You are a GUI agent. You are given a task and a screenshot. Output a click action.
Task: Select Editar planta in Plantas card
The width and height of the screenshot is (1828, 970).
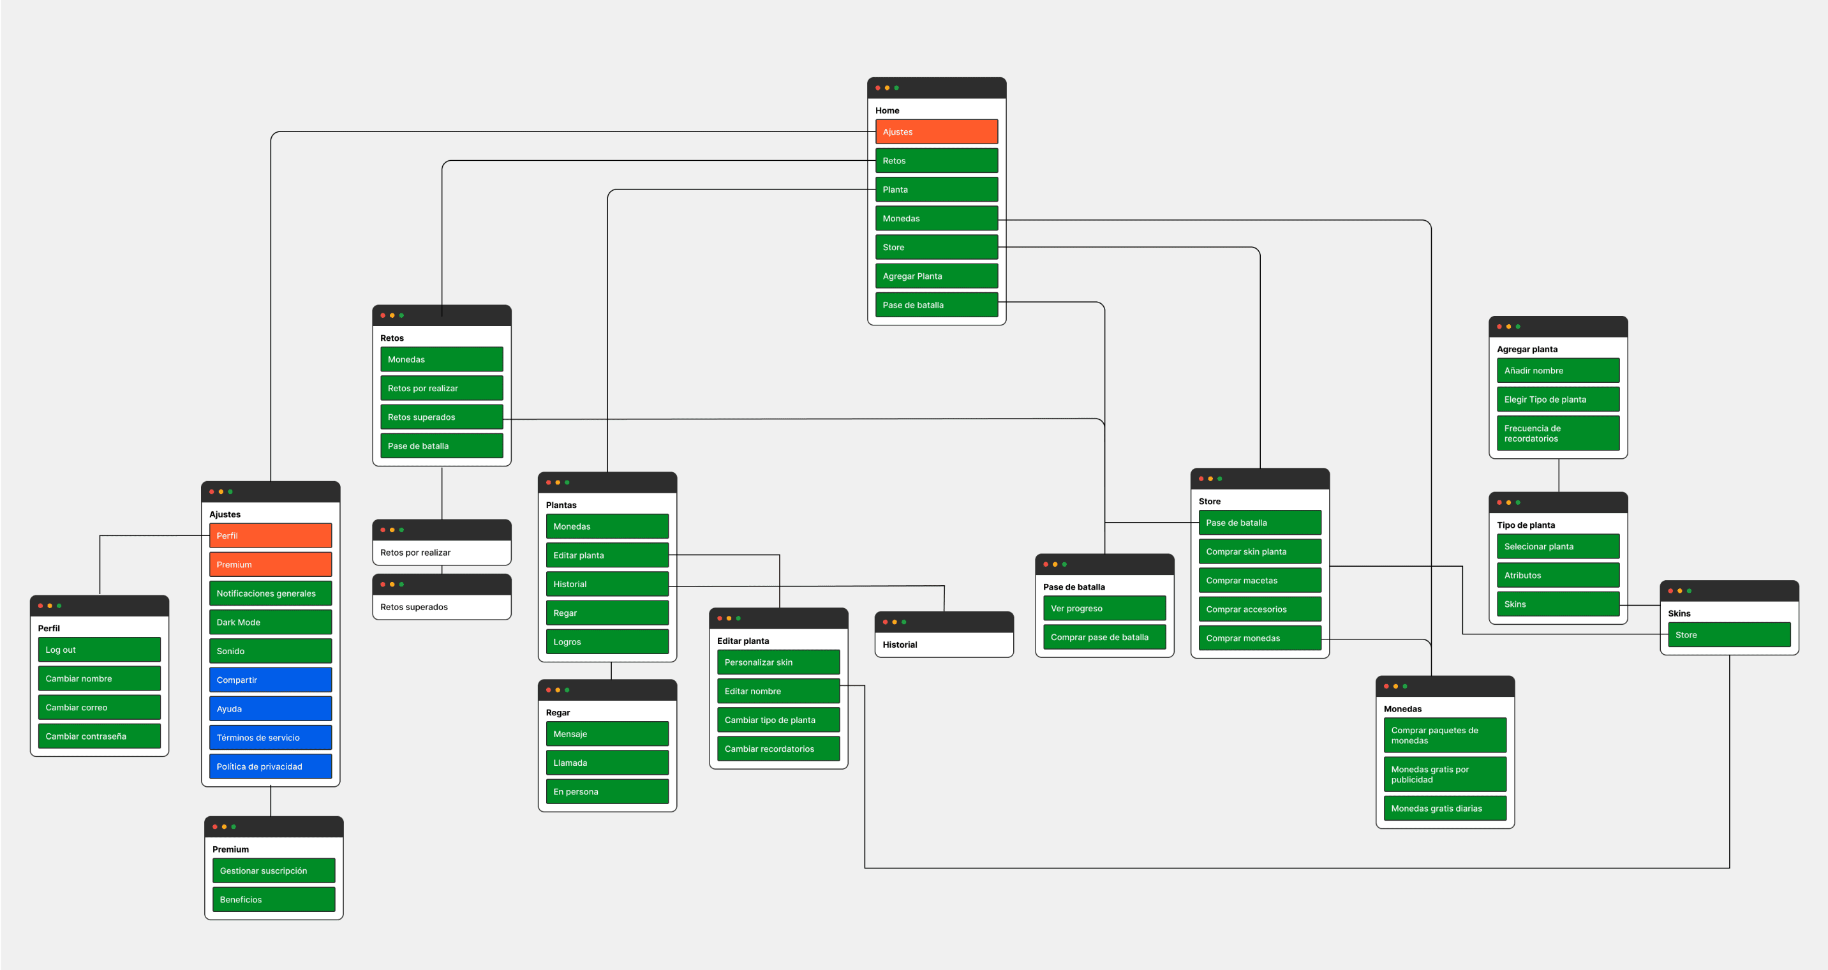[607, 556]
